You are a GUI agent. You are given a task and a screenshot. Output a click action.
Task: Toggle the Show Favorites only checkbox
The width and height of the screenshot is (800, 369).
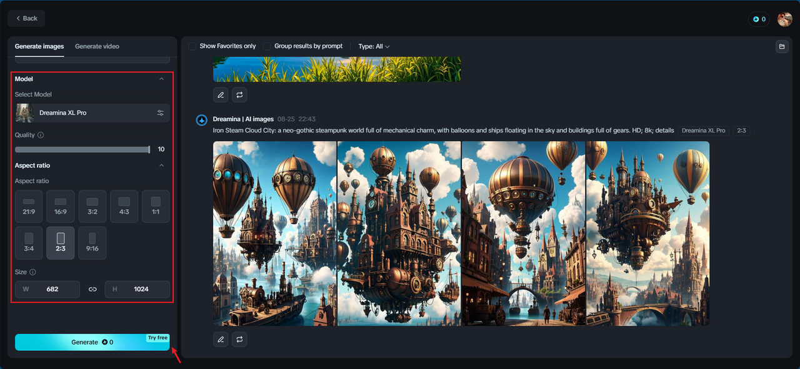[192, 46]
